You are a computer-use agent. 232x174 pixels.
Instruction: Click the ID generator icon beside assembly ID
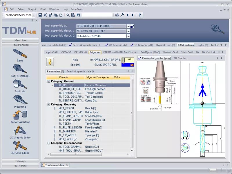coord(132,26)
